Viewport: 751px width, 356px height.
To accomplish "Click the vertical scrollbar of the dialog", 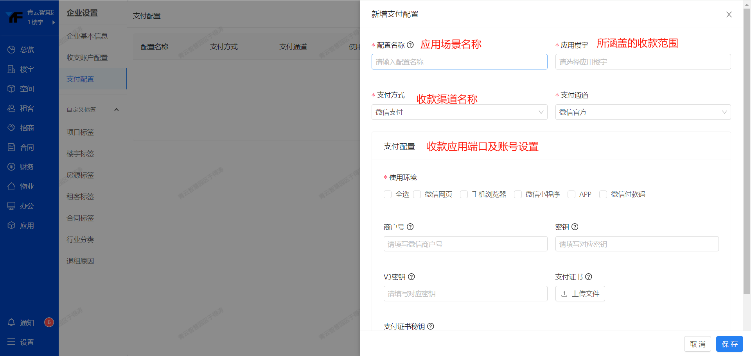I will pos(747,156).
